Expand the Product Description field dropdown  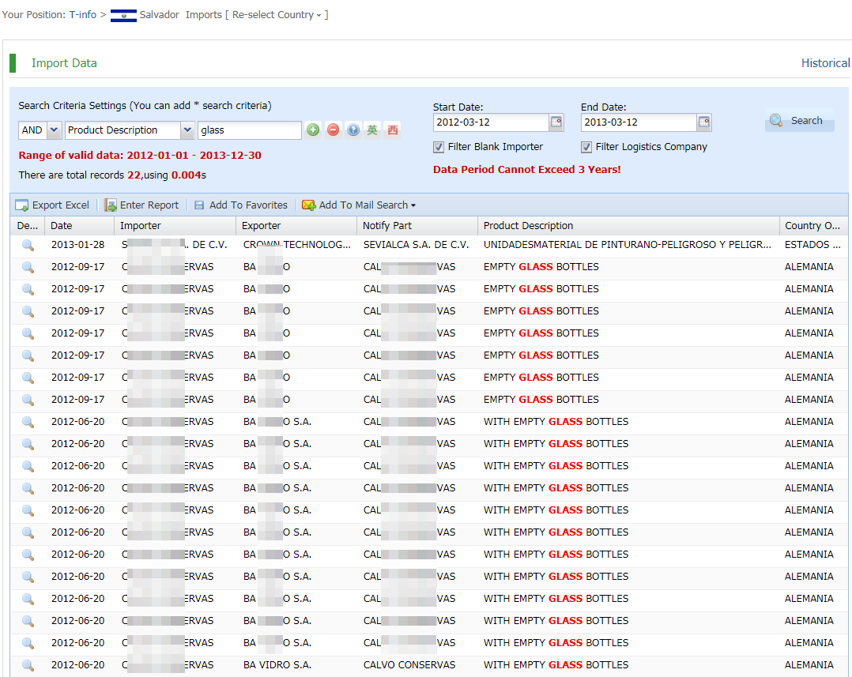(x=187, y=130)
